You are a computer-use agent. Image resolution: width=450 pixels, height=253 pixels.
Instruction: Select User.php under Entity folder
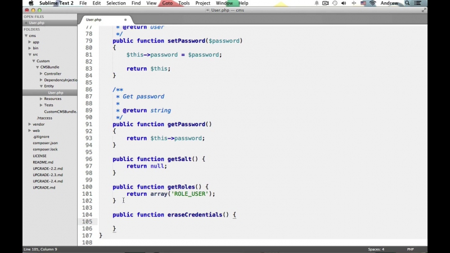click(x=55, y=93)
